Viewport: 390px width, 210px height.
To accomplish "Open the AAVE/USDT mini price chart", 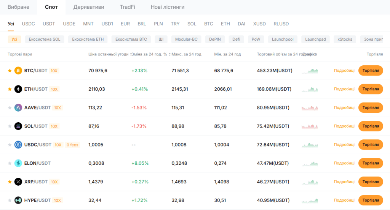I will 310,108.
